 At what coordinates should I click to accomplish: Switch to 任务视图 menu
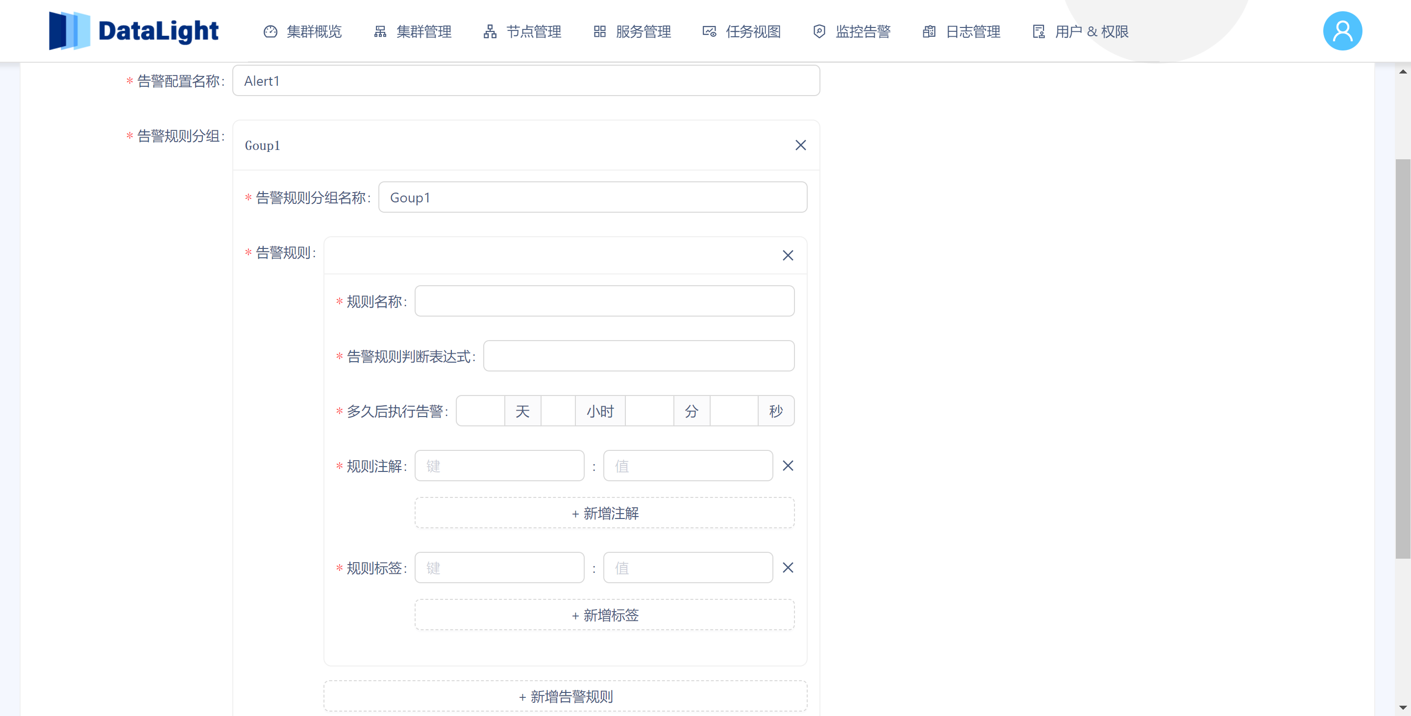tap(742, 32)
